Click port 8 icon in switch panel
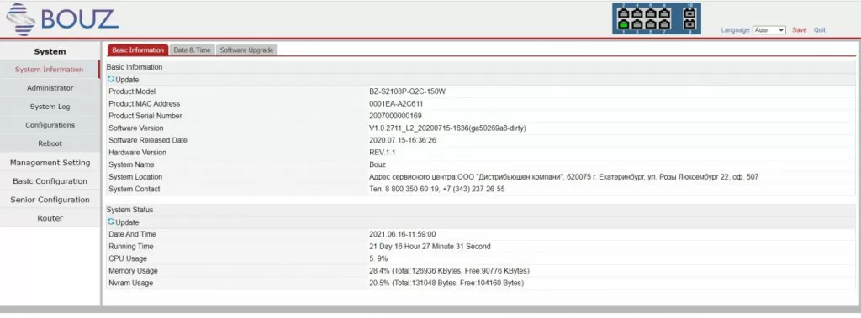Viewport: 861px width, 318px height. click(664, 13)
